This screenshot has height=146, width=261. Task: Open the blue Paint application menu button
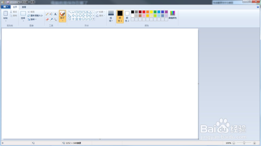pos(6,7)
